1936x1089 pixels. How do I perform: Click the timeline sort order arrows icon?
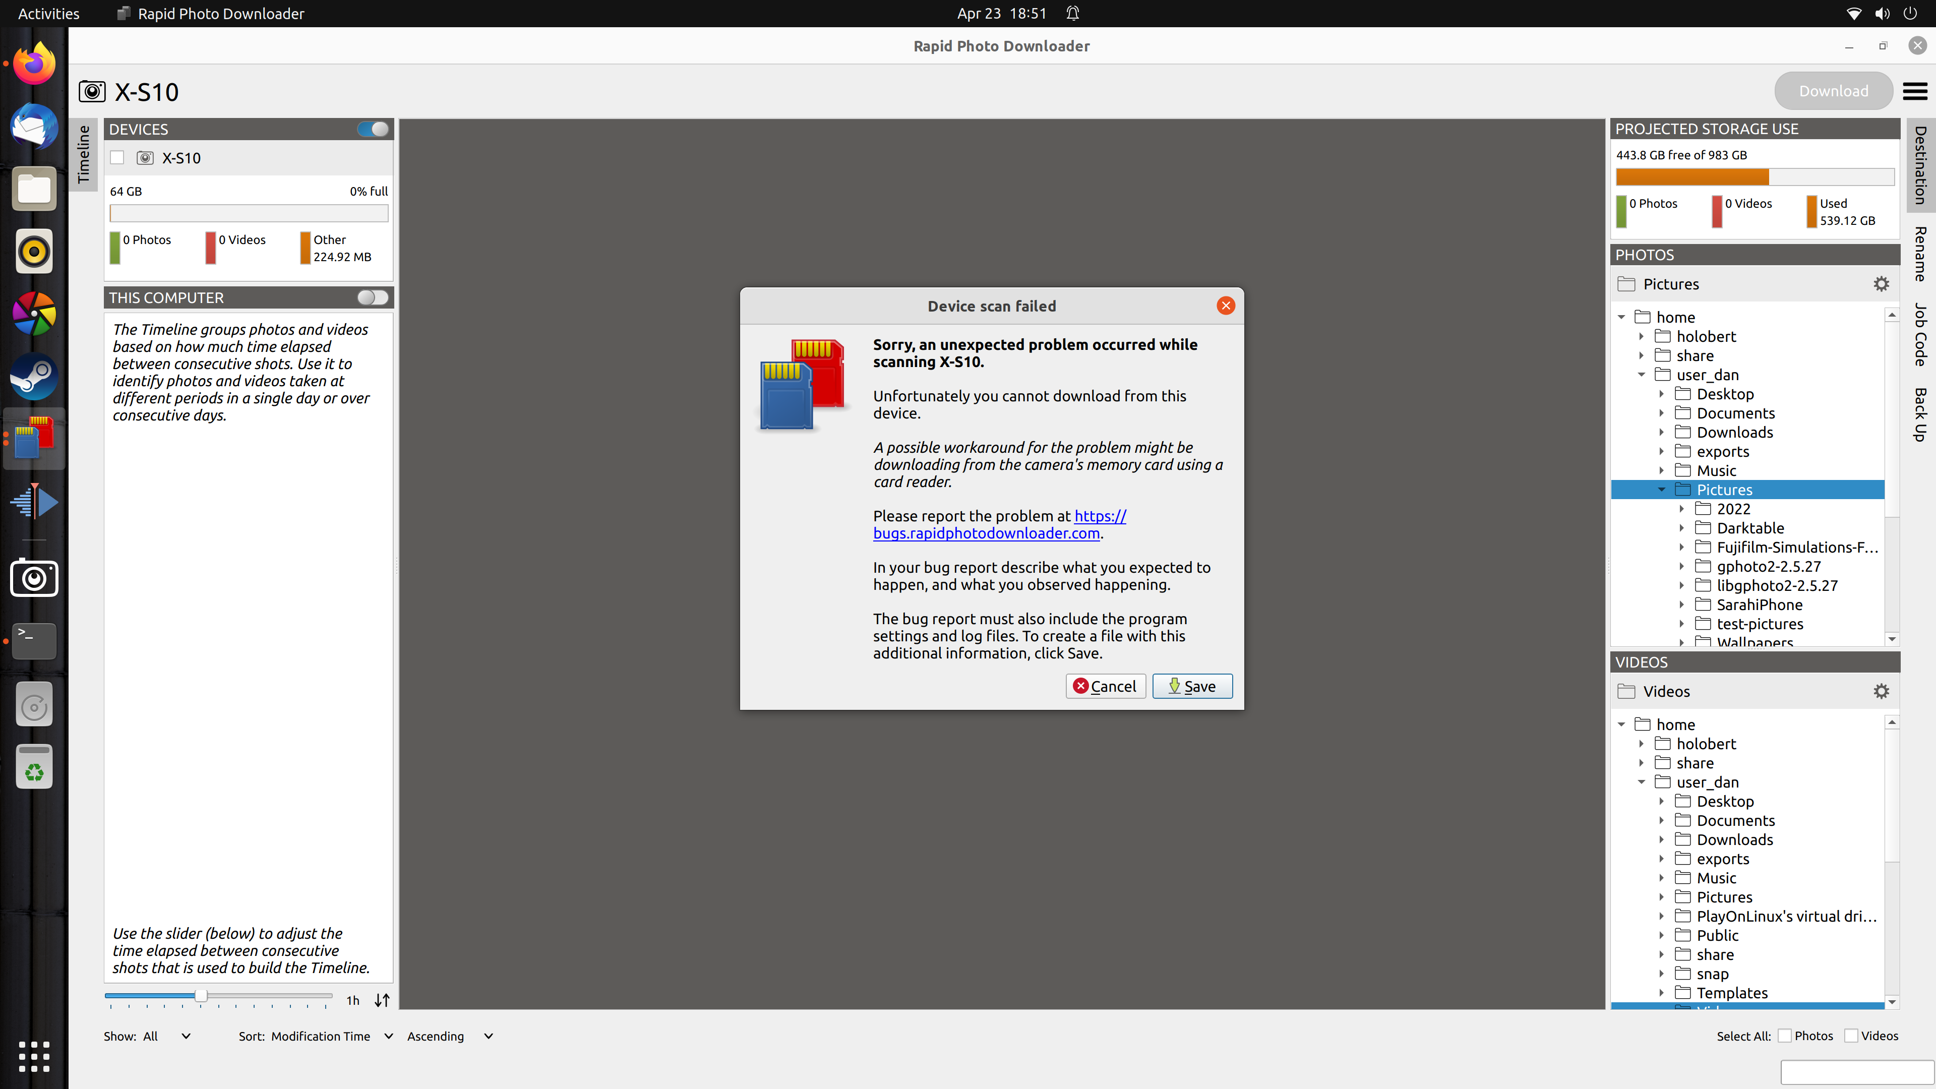[x=382, y=1000]
